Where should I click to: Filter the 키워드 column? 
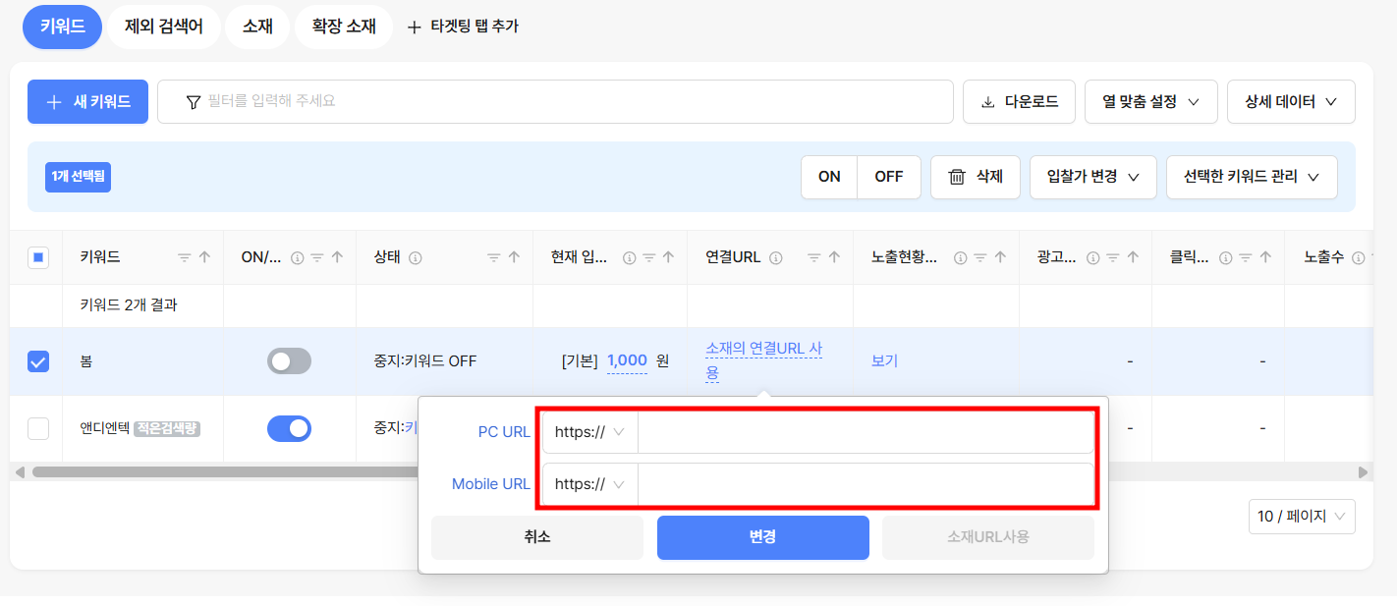click(x=185, y=257)
